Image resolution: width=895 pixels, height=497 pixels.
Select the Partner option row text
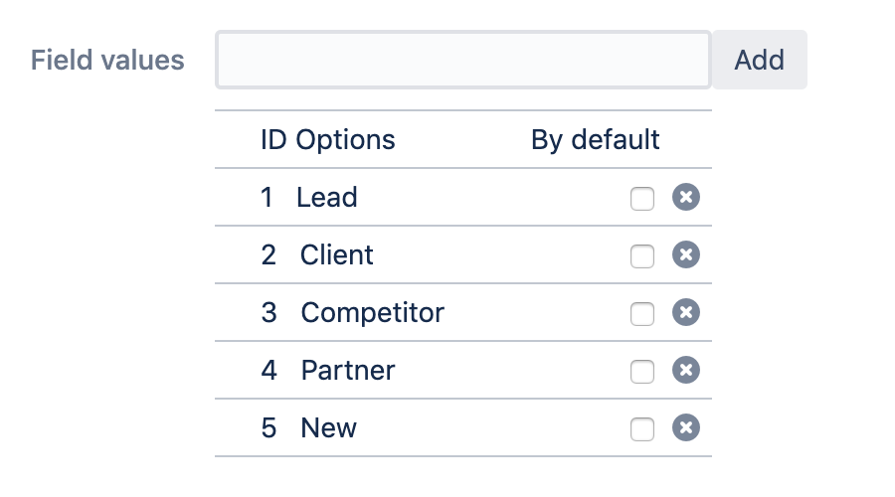click(x=348, y=371)
